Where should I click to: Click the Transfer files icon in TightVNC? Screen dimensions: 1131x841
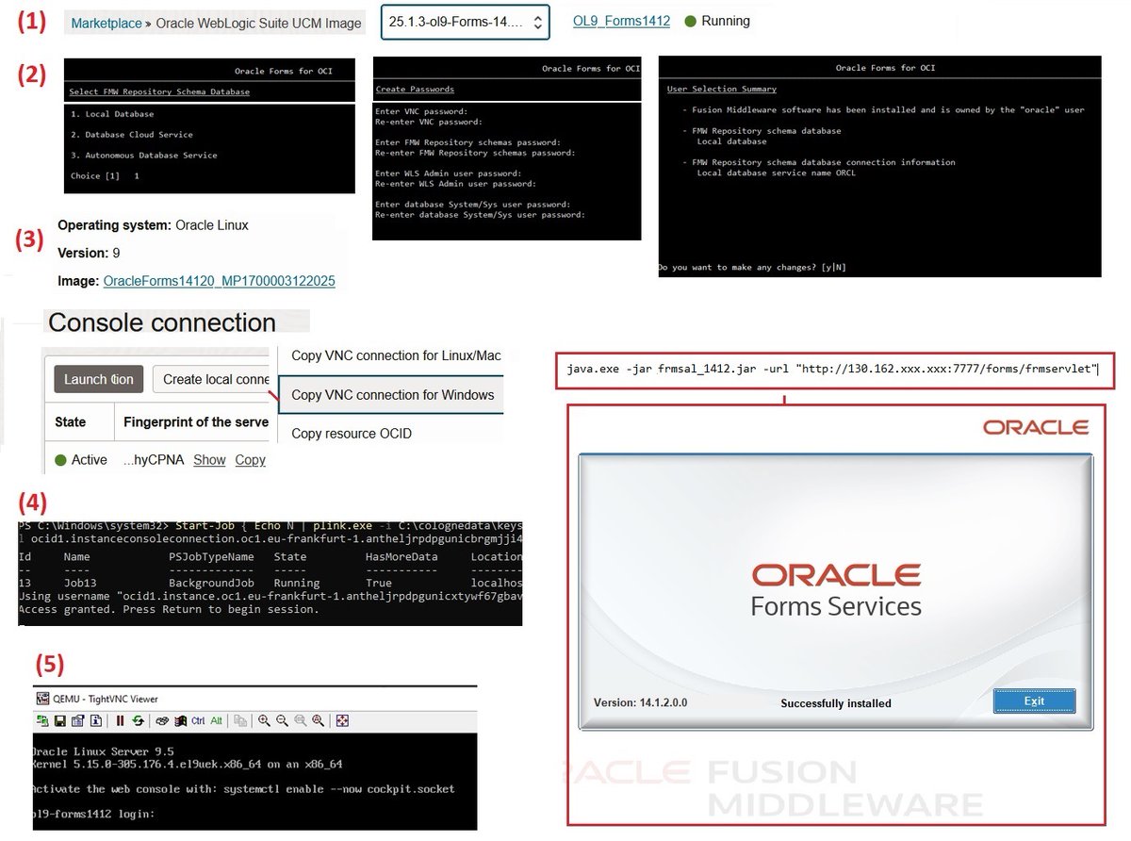(240, 720)
